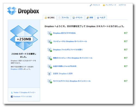The width and height of the screenshot is (136, 107).
Task: Click the 250MB のボーナスを獲得しました heading
Action: pyautogui.click(x=24, y=55)
